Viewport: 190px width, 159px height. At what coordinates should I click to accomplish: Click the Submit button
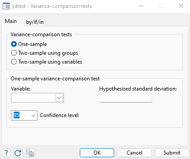coord(172,153)
